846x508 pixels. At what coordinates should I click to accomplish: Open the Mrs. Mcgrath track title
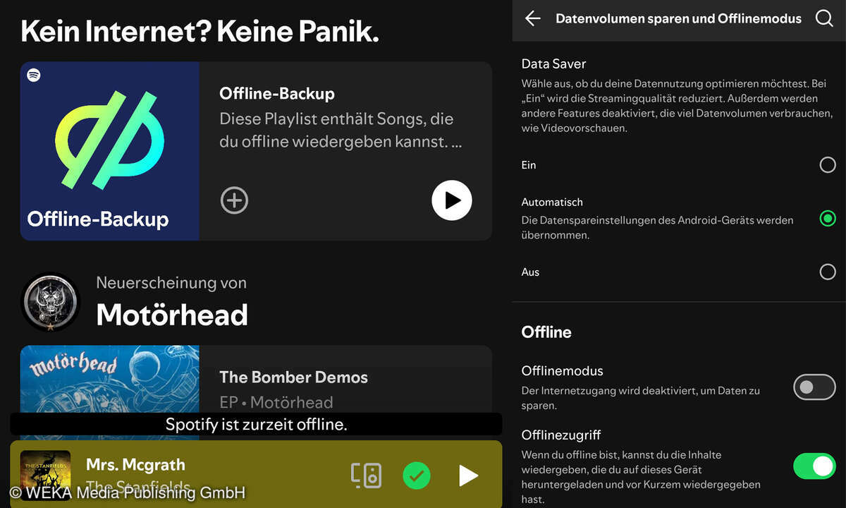(135, 465)
